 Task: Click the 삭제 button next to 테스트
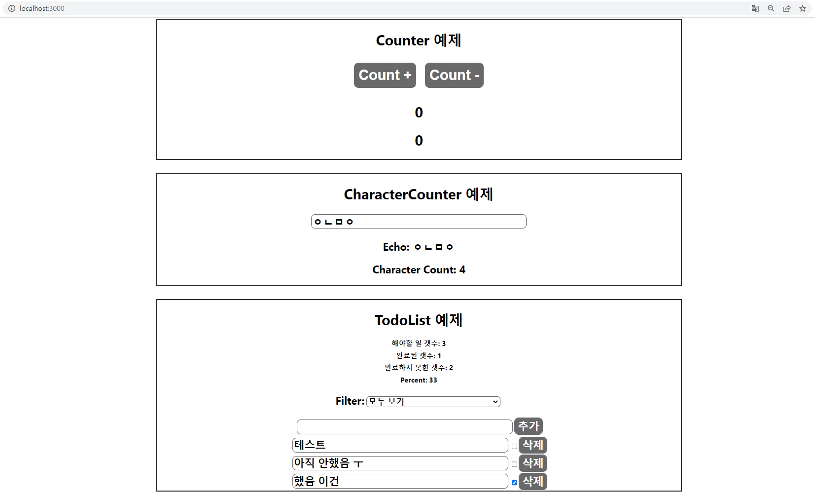532,445
